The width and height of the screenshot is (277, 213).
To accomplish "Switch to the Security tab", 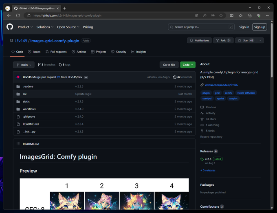I will tap(119, 52).
